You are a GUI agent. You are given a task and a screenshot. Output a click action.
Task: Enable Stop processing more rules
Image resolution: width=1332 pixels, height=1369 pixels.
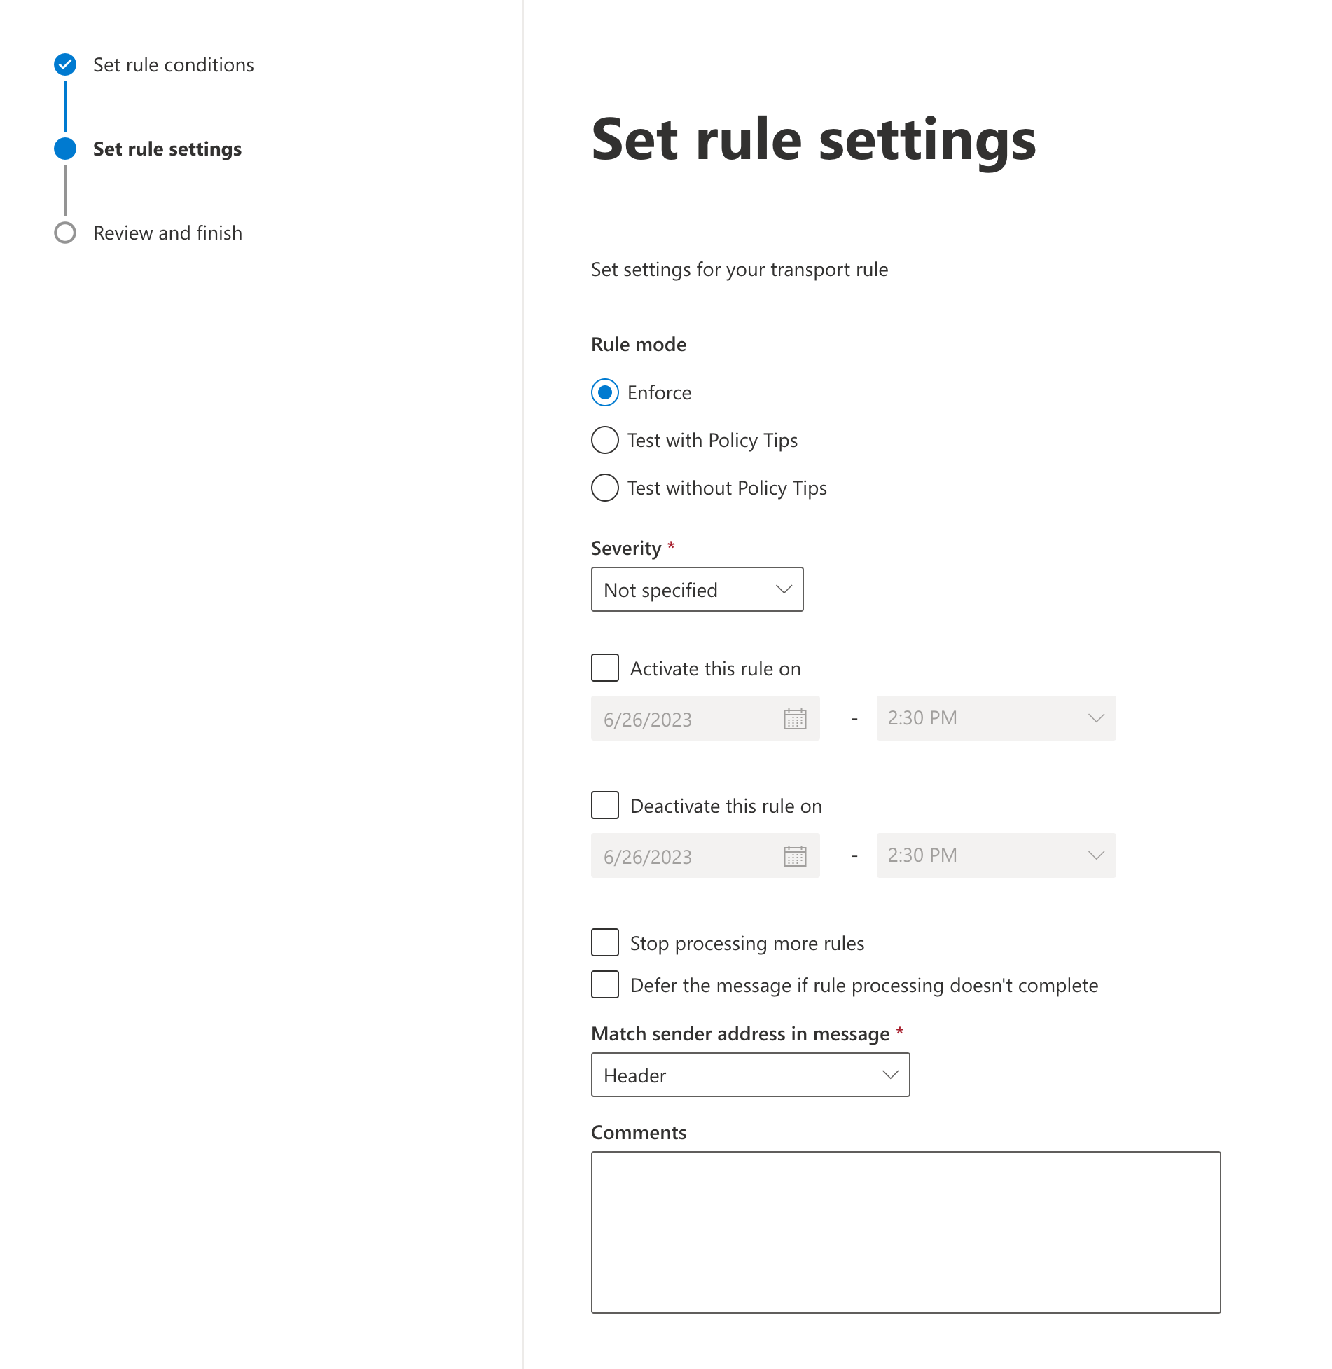point(605,942)
